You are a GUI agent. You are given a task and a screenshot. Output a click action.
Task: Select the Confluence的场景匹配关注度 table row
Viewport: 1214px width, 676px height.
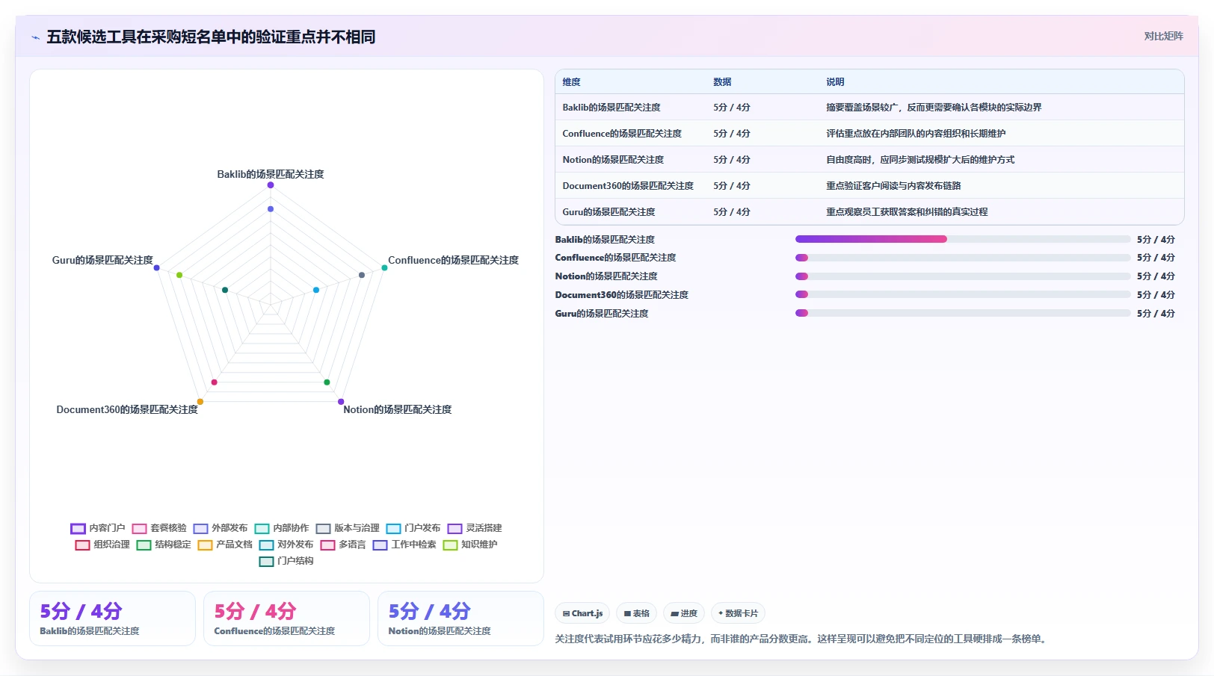869,134
